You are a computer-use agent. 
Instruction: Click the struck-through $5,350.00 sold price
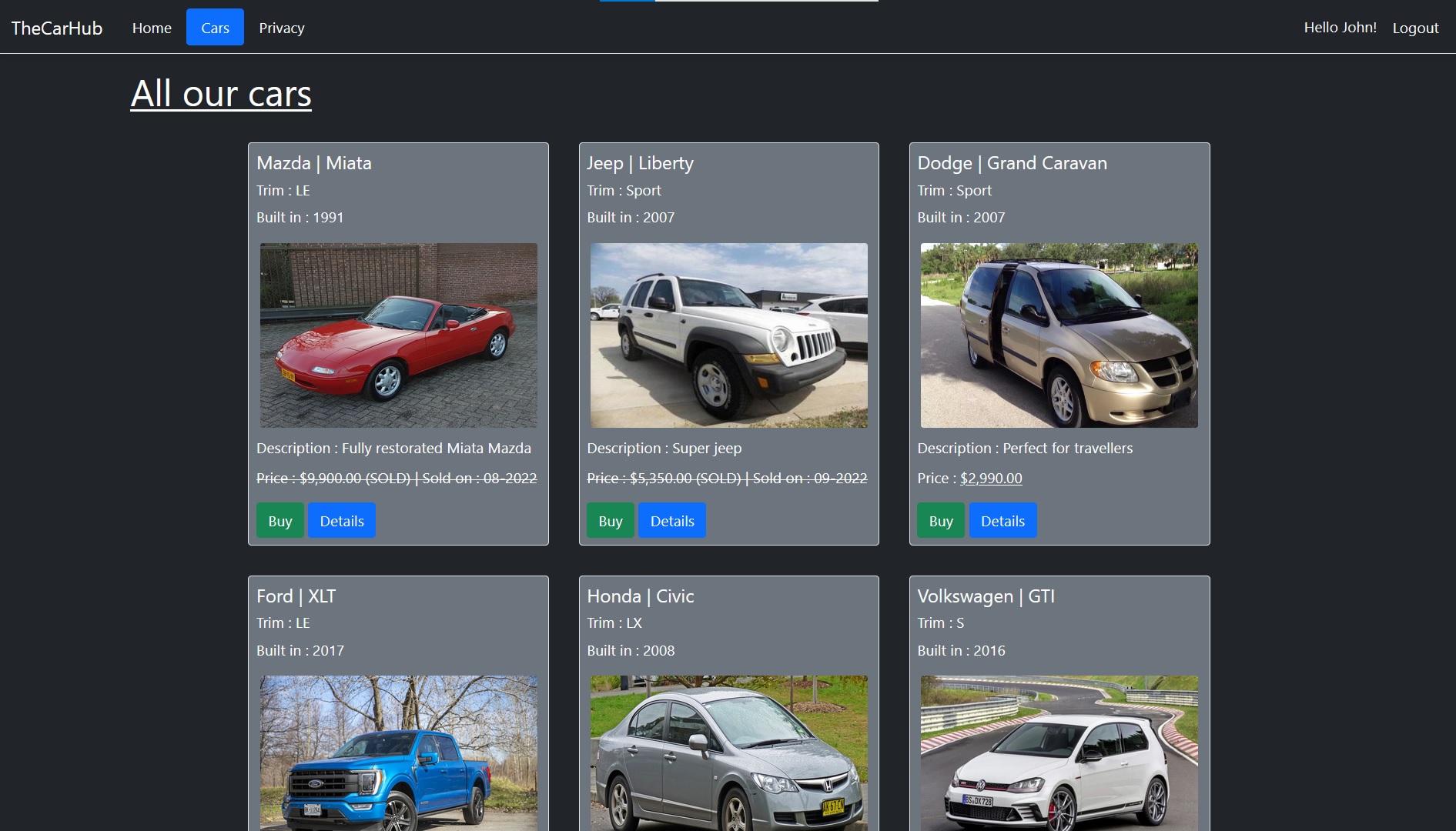click(x=727, y=479)
